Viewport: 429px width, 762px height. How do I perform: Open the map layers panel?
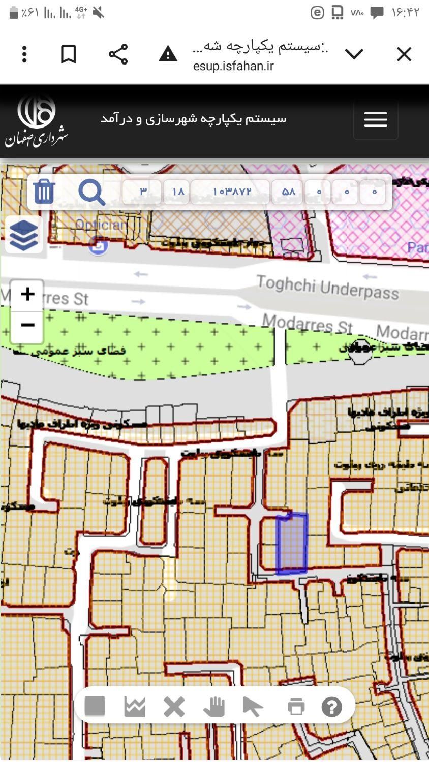(x=23, y=235)
